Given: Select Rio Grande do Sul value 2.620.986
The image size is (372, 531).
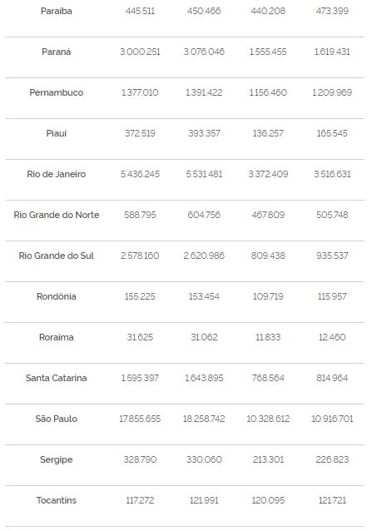Looking at the screenshot, I should pyautogui.click(x=204, y=256).
